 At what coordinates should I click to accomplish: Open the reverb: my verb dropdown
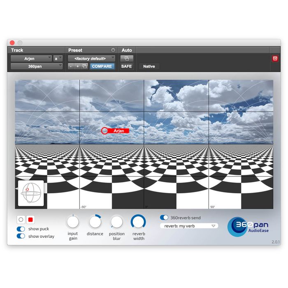[189, 226]
